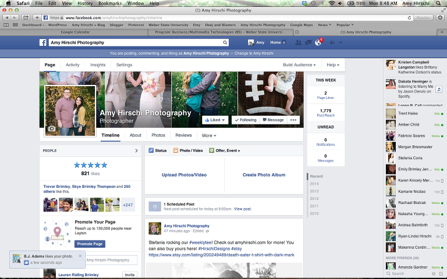Screen dimensions: 447x279
Task: Click Safari Share button icon
Action: [26, 17]
